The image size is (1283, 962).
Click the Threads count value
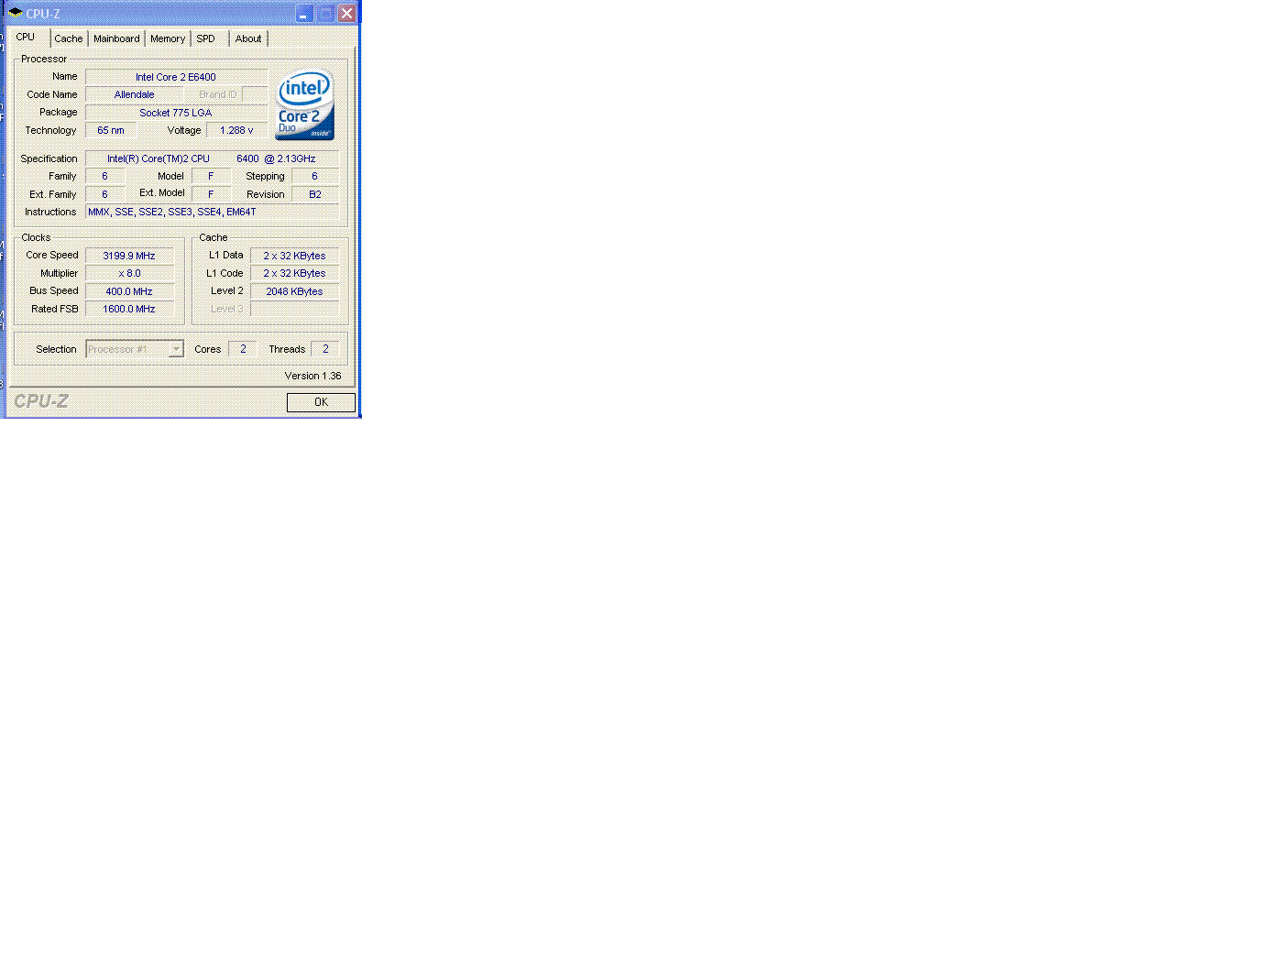[x=325, y=349]
